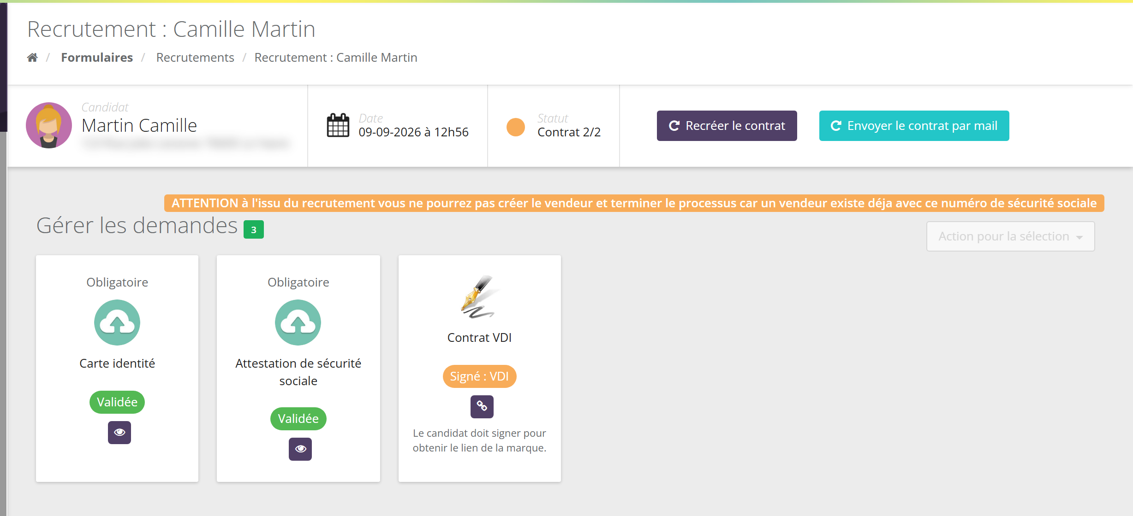
Task: View Attestation de sécurité sociale with eye button
Action: point(300,449)
